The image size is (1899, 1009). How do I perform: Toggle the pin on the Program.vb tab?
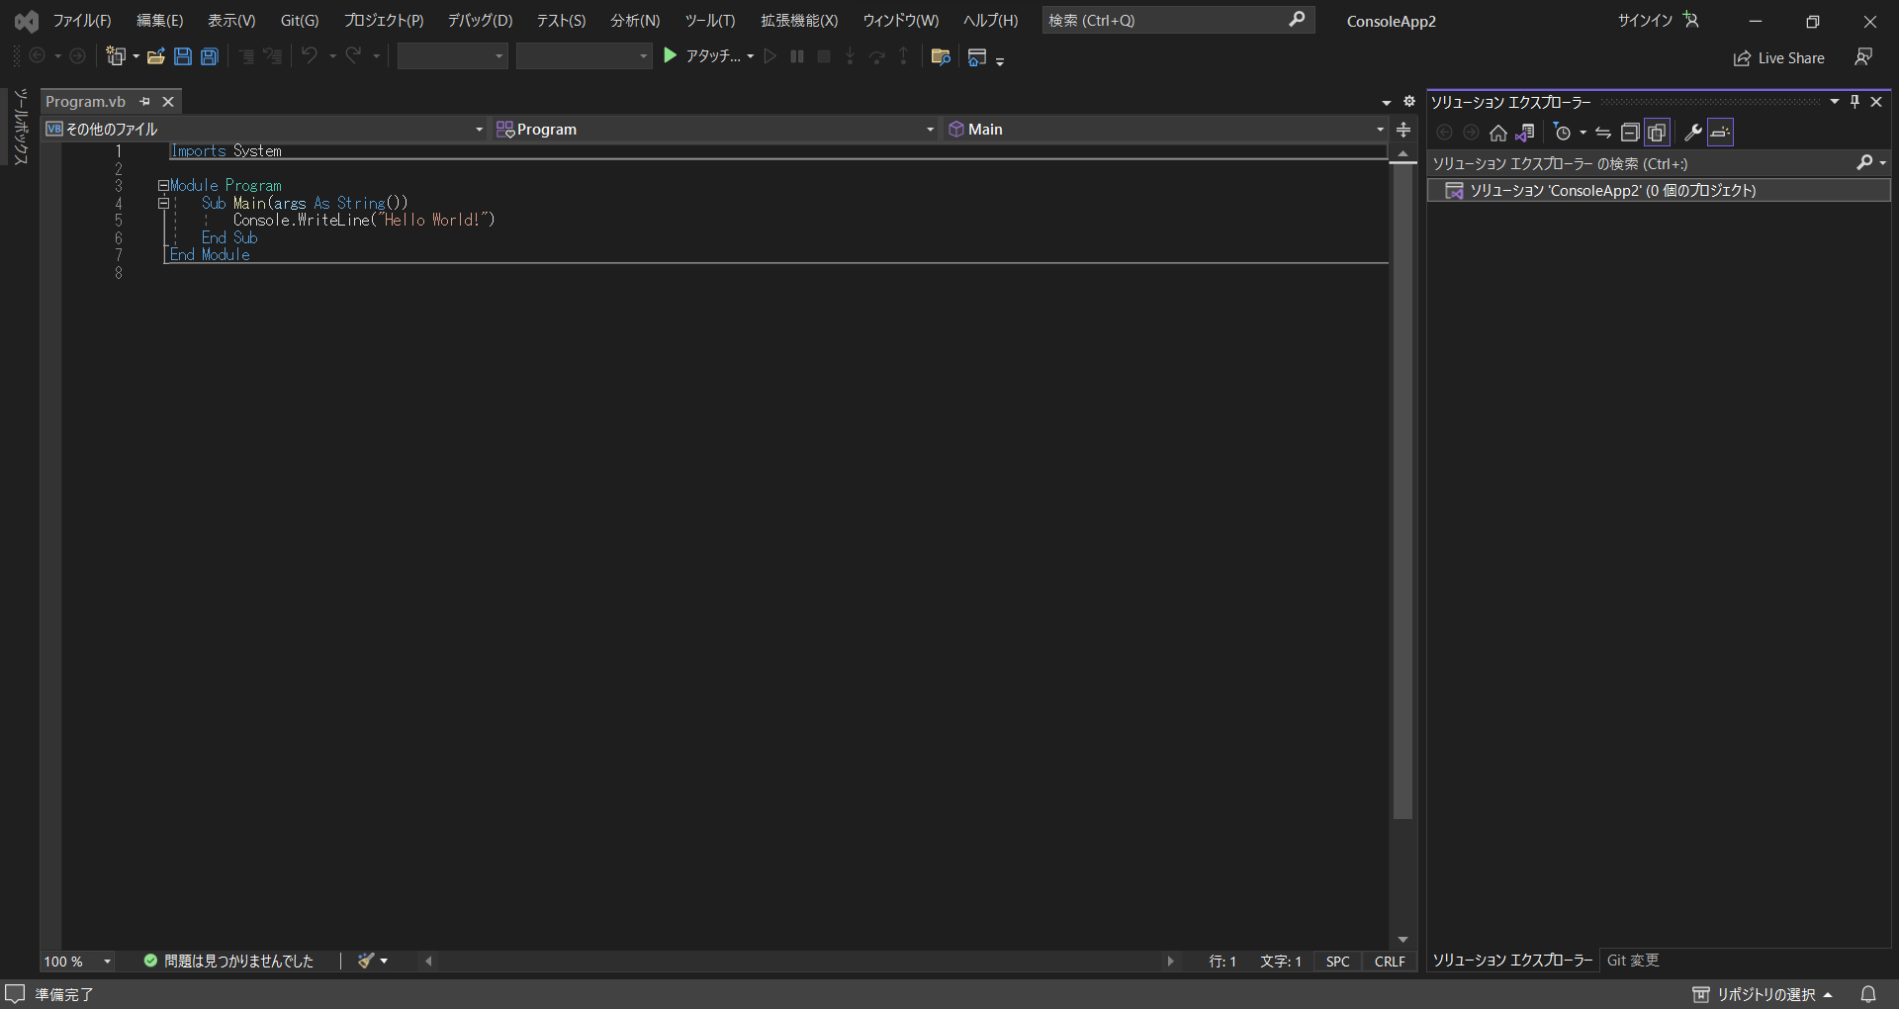point(144,101)
